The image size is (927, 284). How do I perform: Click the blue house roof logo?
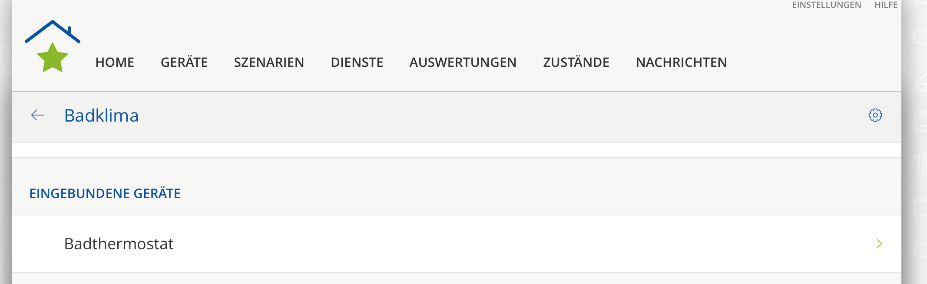point(52,31)
